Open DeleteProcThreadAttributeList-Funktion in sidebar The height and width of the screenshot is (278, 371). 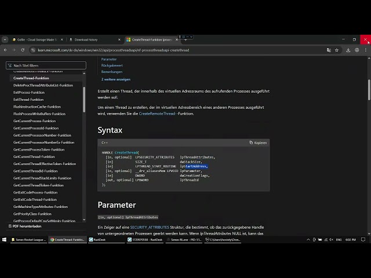point(43,85)
